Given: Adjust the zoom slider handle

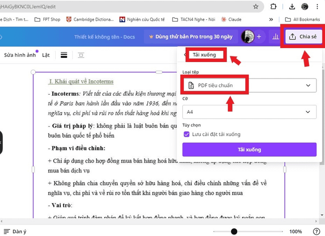Looking at the screenshot, I should [234, 231].
